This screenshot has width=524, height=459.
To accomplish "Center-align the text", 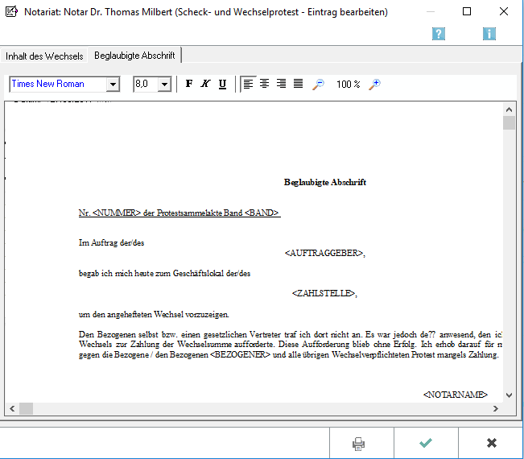I will pos(264,84).
